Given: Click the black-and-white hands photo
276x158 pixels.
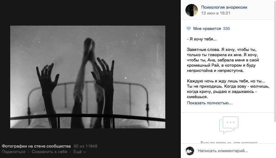Looking at the screenshot, I should click(x=88, y=77).
